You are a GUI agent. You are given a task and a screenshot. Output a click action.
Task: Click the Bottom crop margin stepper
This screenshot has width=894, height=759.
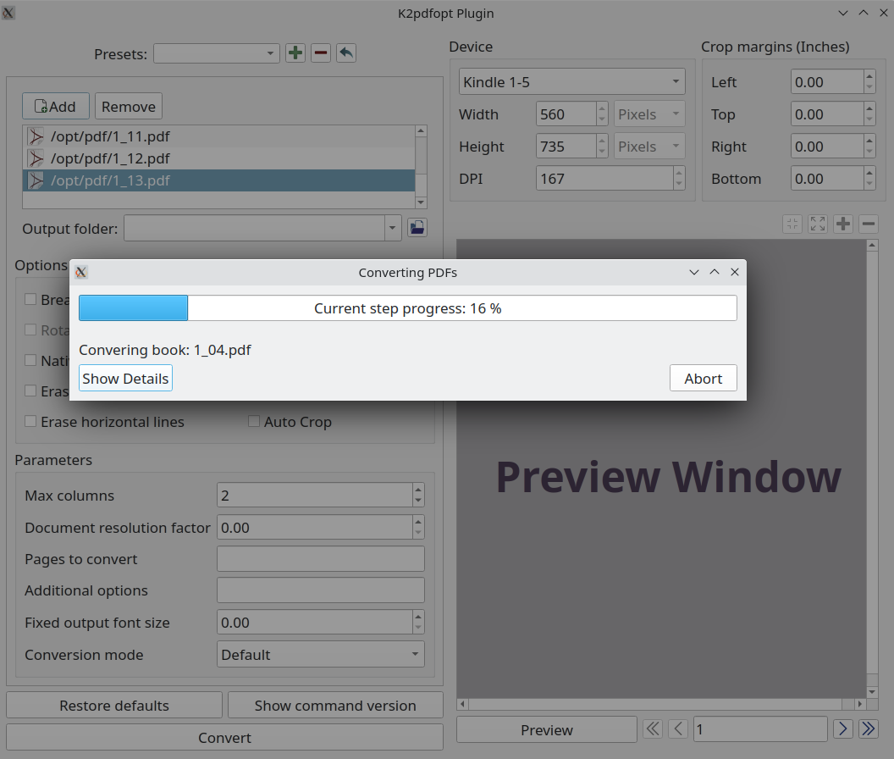click(x=869, y=179)
